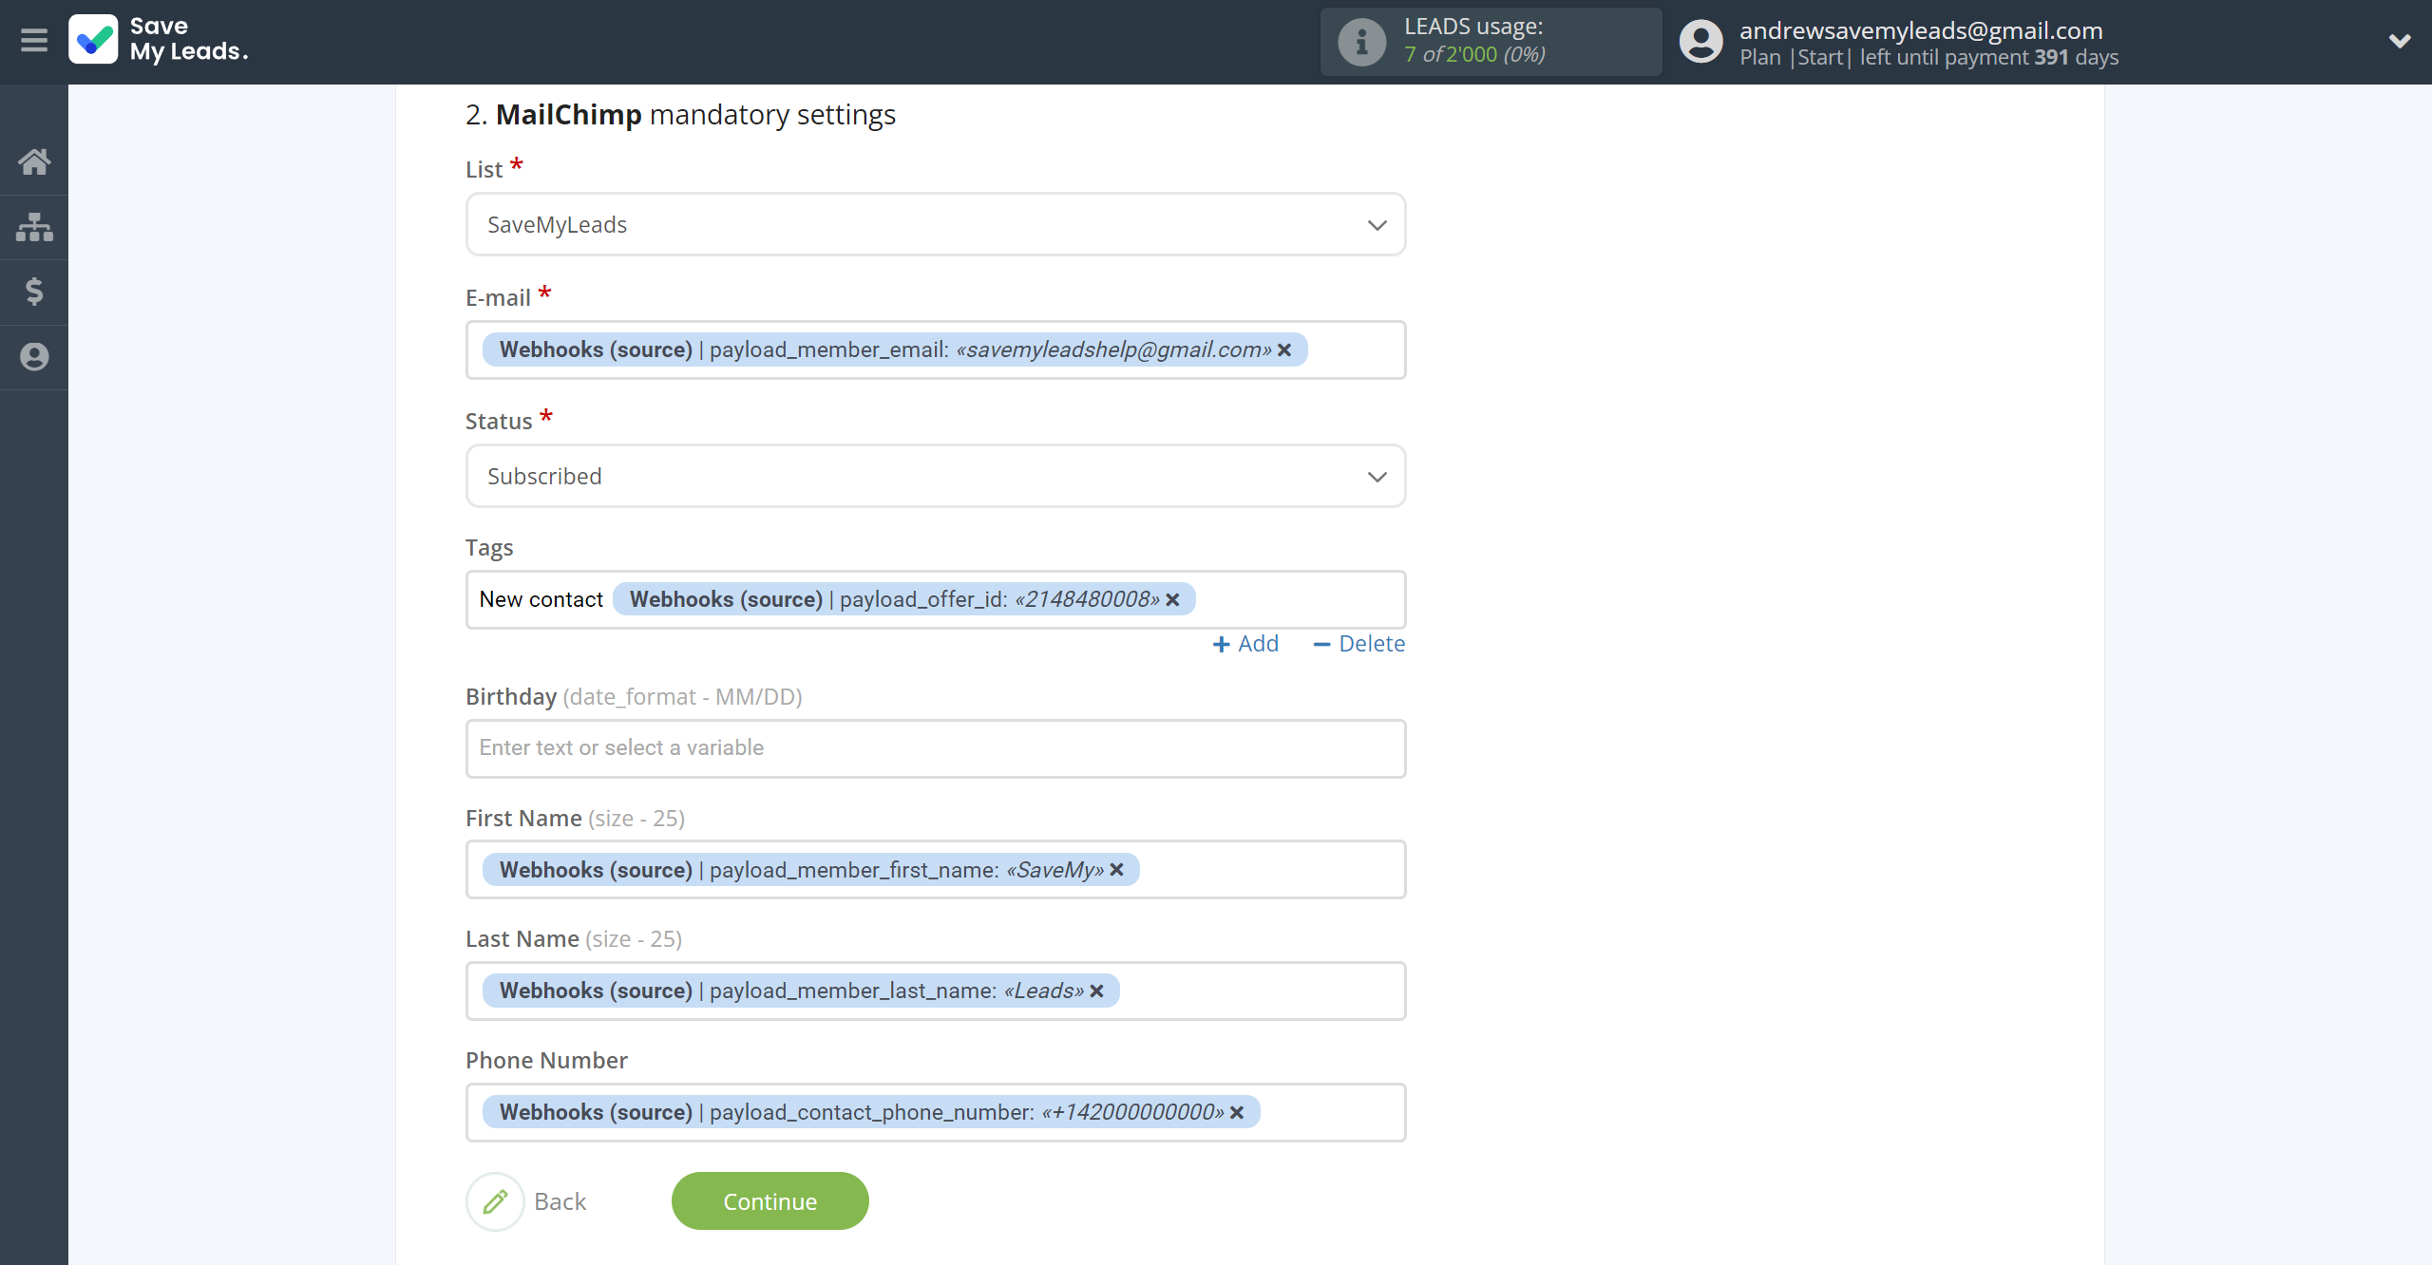
Task: Expand the account dropdown chevron
Action: click(2399, 41)
